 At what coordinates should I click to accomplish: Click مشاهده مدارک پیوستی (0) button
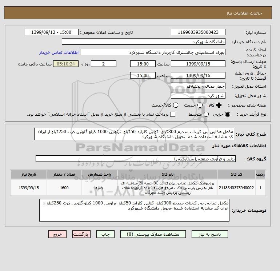153,234
